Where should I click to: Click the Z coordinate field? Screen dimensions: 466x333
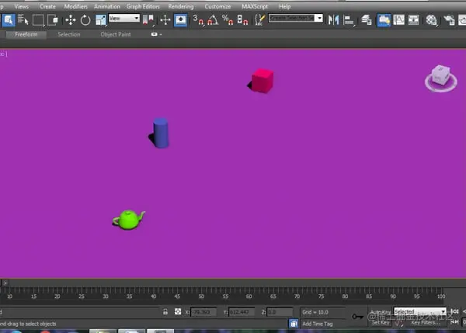pos(280,312)
